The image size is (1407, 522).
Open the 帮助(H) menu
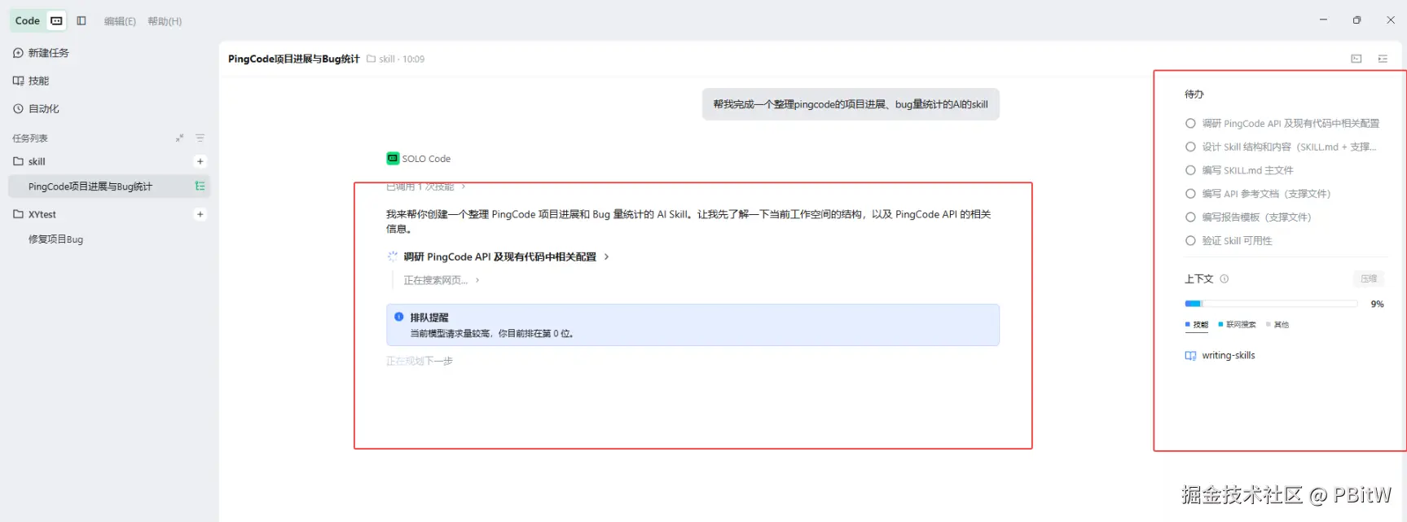[165, 21]
